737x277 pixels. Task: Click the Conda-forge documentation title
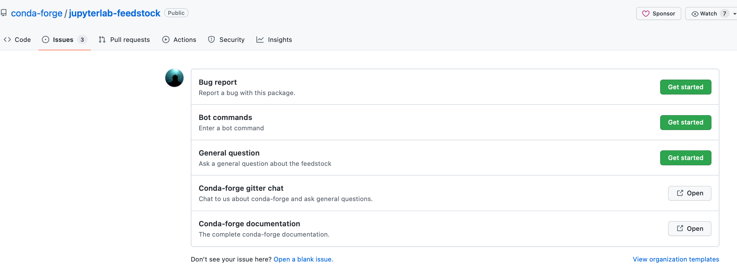(249, 224)
